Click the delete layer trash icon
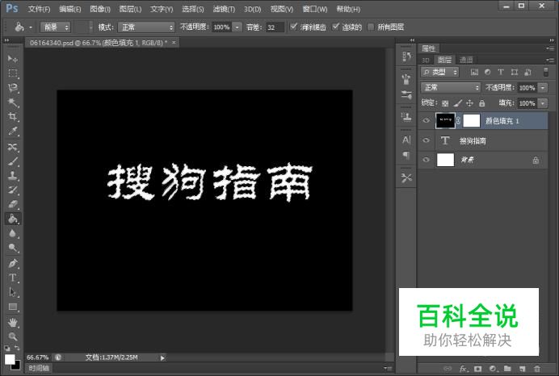The height and width of the screenshot is (376, 559). point(537,369)
